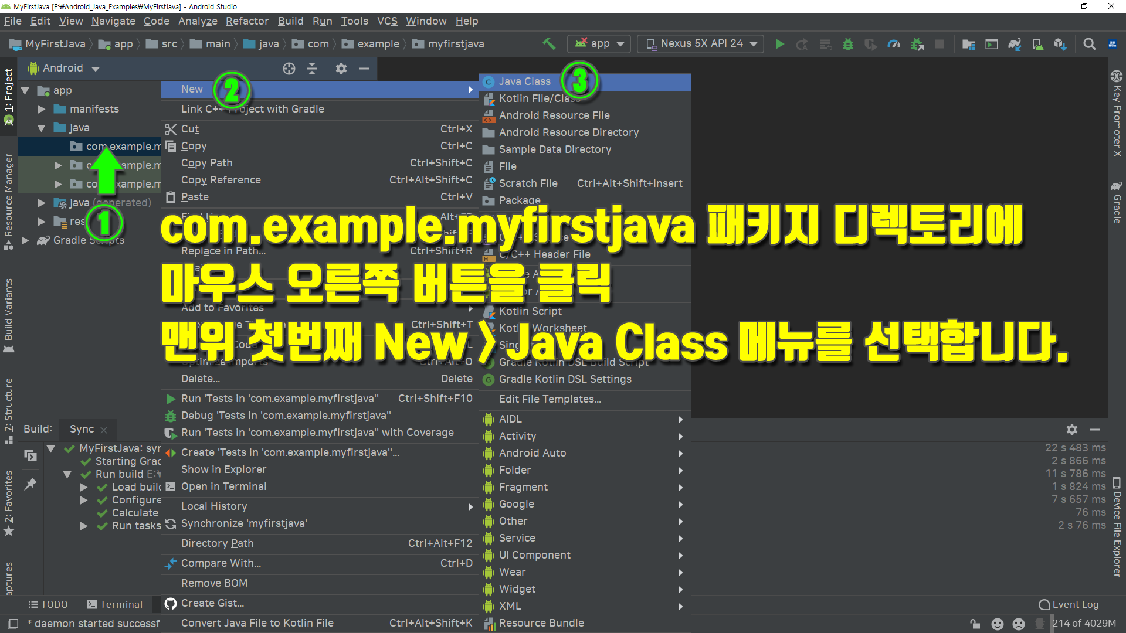The height and width of the screenshot is (633, 1126).
Task: Click Apply Changes icon next to run button
Action: tap(802, 44)
